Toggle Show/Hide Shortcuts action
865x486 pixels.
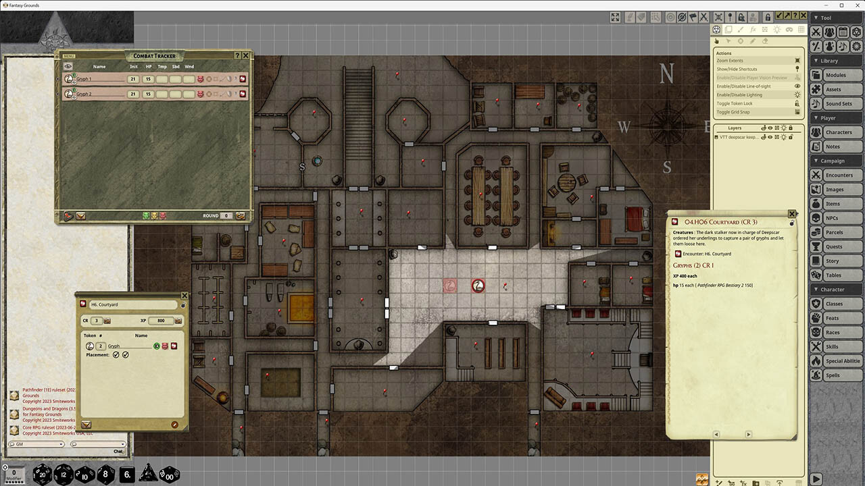coord(758,69)
